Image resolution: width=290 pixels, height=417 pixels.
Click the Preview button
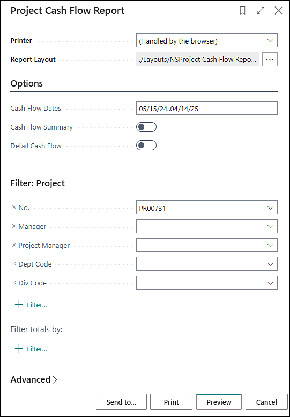point(219,402)
